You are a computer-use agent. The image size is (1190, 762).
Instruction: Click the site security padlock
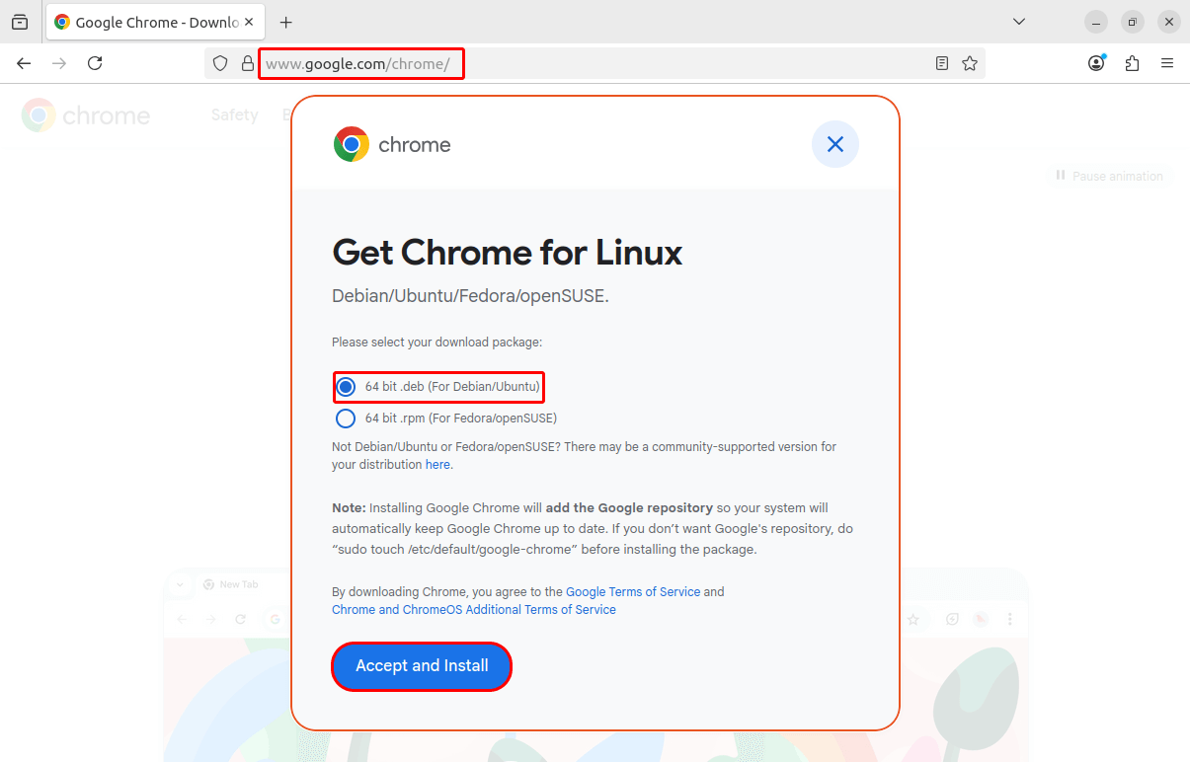coord(247,63)
